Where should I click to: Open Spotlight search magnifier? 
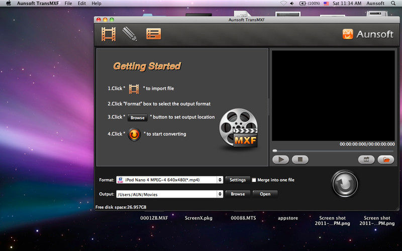393,4
